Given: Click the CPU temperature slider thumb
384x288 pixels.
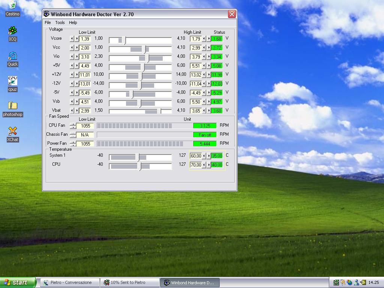Looking at the screenshot, I should pyautogui.click(x=139, y=166).
